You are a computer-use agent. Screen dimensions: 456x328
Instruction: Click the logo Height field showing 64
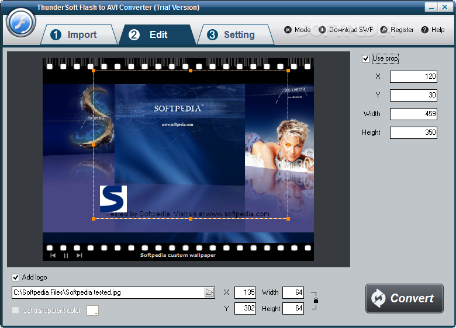pos(293,308)
